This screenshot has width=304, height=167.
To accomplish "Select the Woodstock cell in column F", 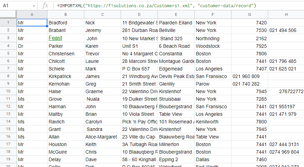I will tap(213, 46).
